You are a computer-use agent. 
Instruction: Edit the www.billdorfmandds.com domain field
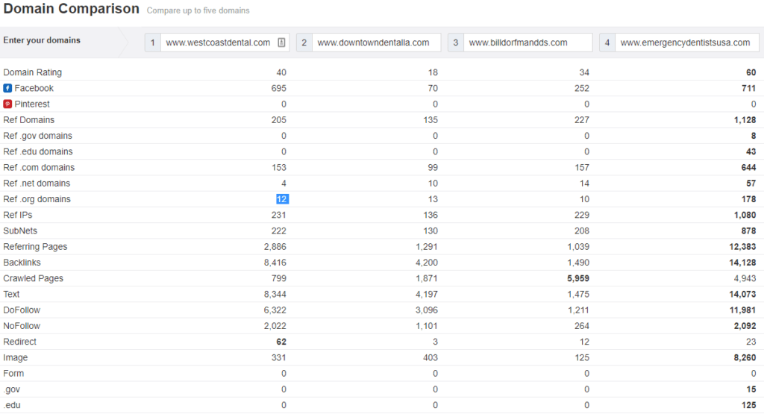(527, 43)
